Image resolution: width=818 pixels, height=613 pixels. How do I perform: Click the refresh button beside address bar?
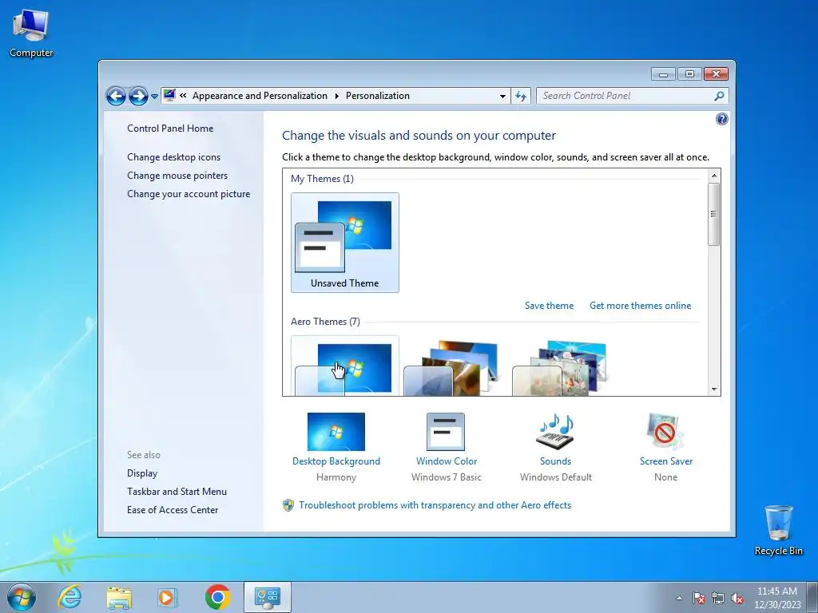pyautogui.click(x=521, y=96)
